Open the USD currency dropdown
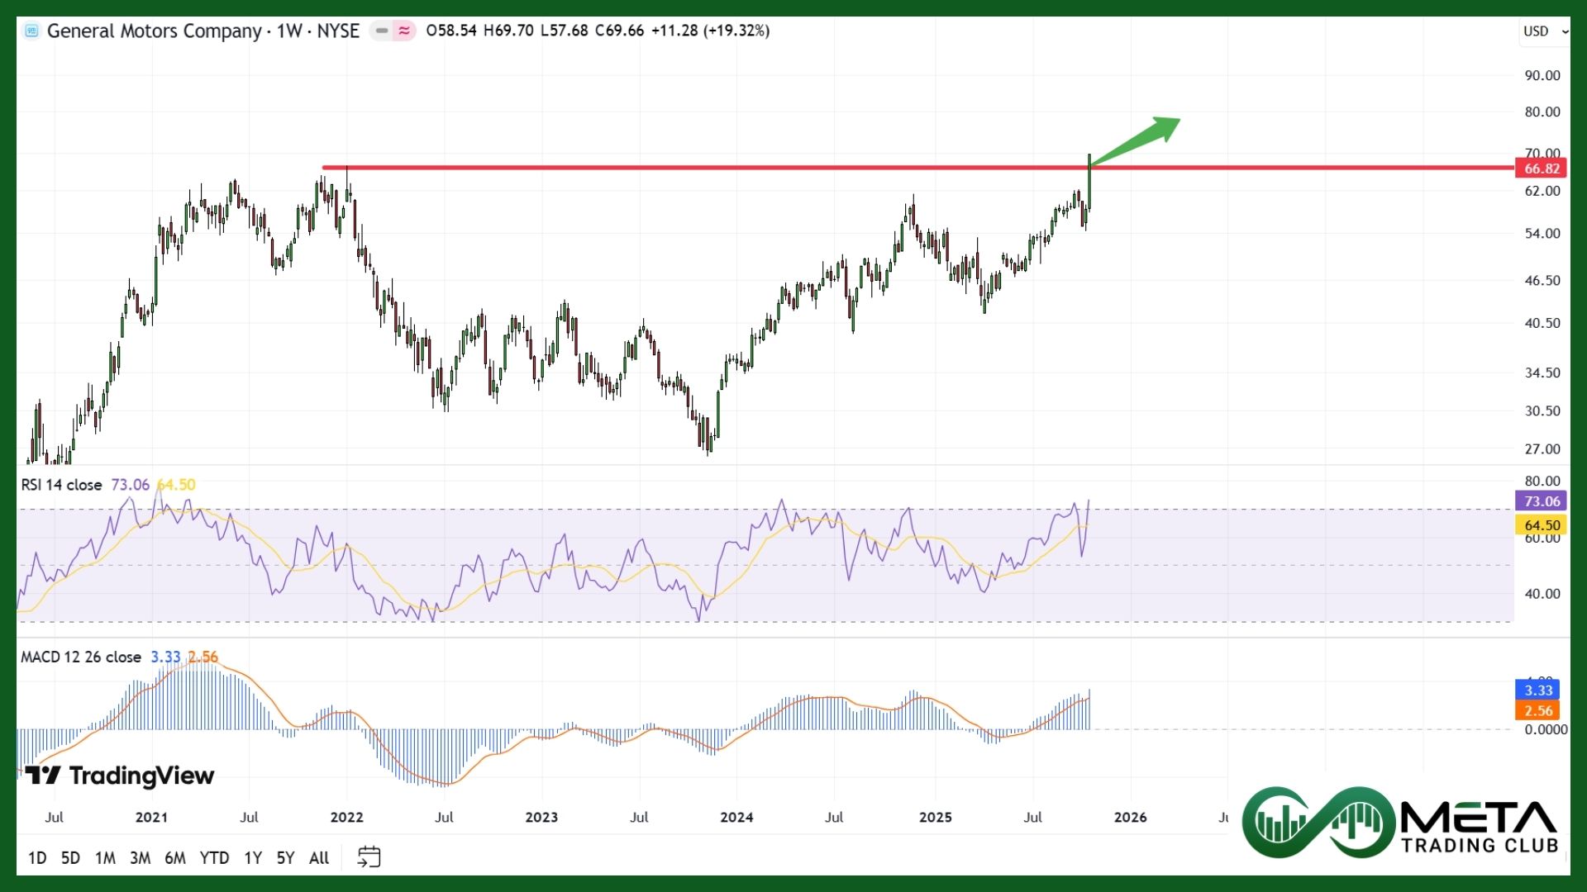 point(1544,31)
